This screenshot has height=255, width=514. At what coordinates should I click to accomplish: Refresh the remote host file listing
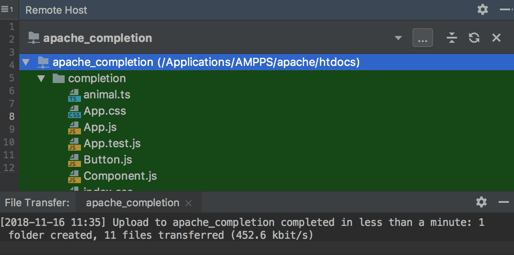coord(474,38)
